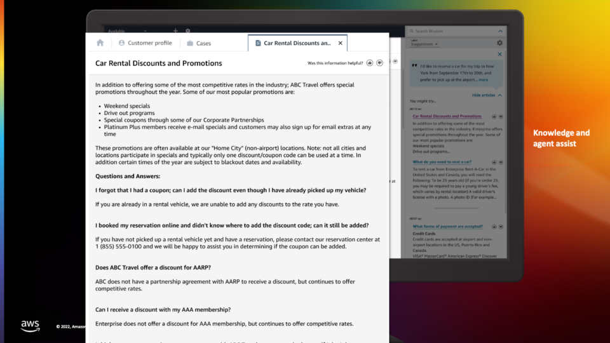
Task: Thumbs down the forms of payment suggestion
Action: click(501, 227)
